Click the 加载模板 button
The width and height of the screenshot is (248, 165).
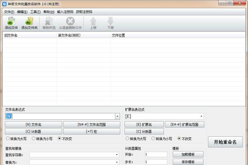(x=188, y=154)
